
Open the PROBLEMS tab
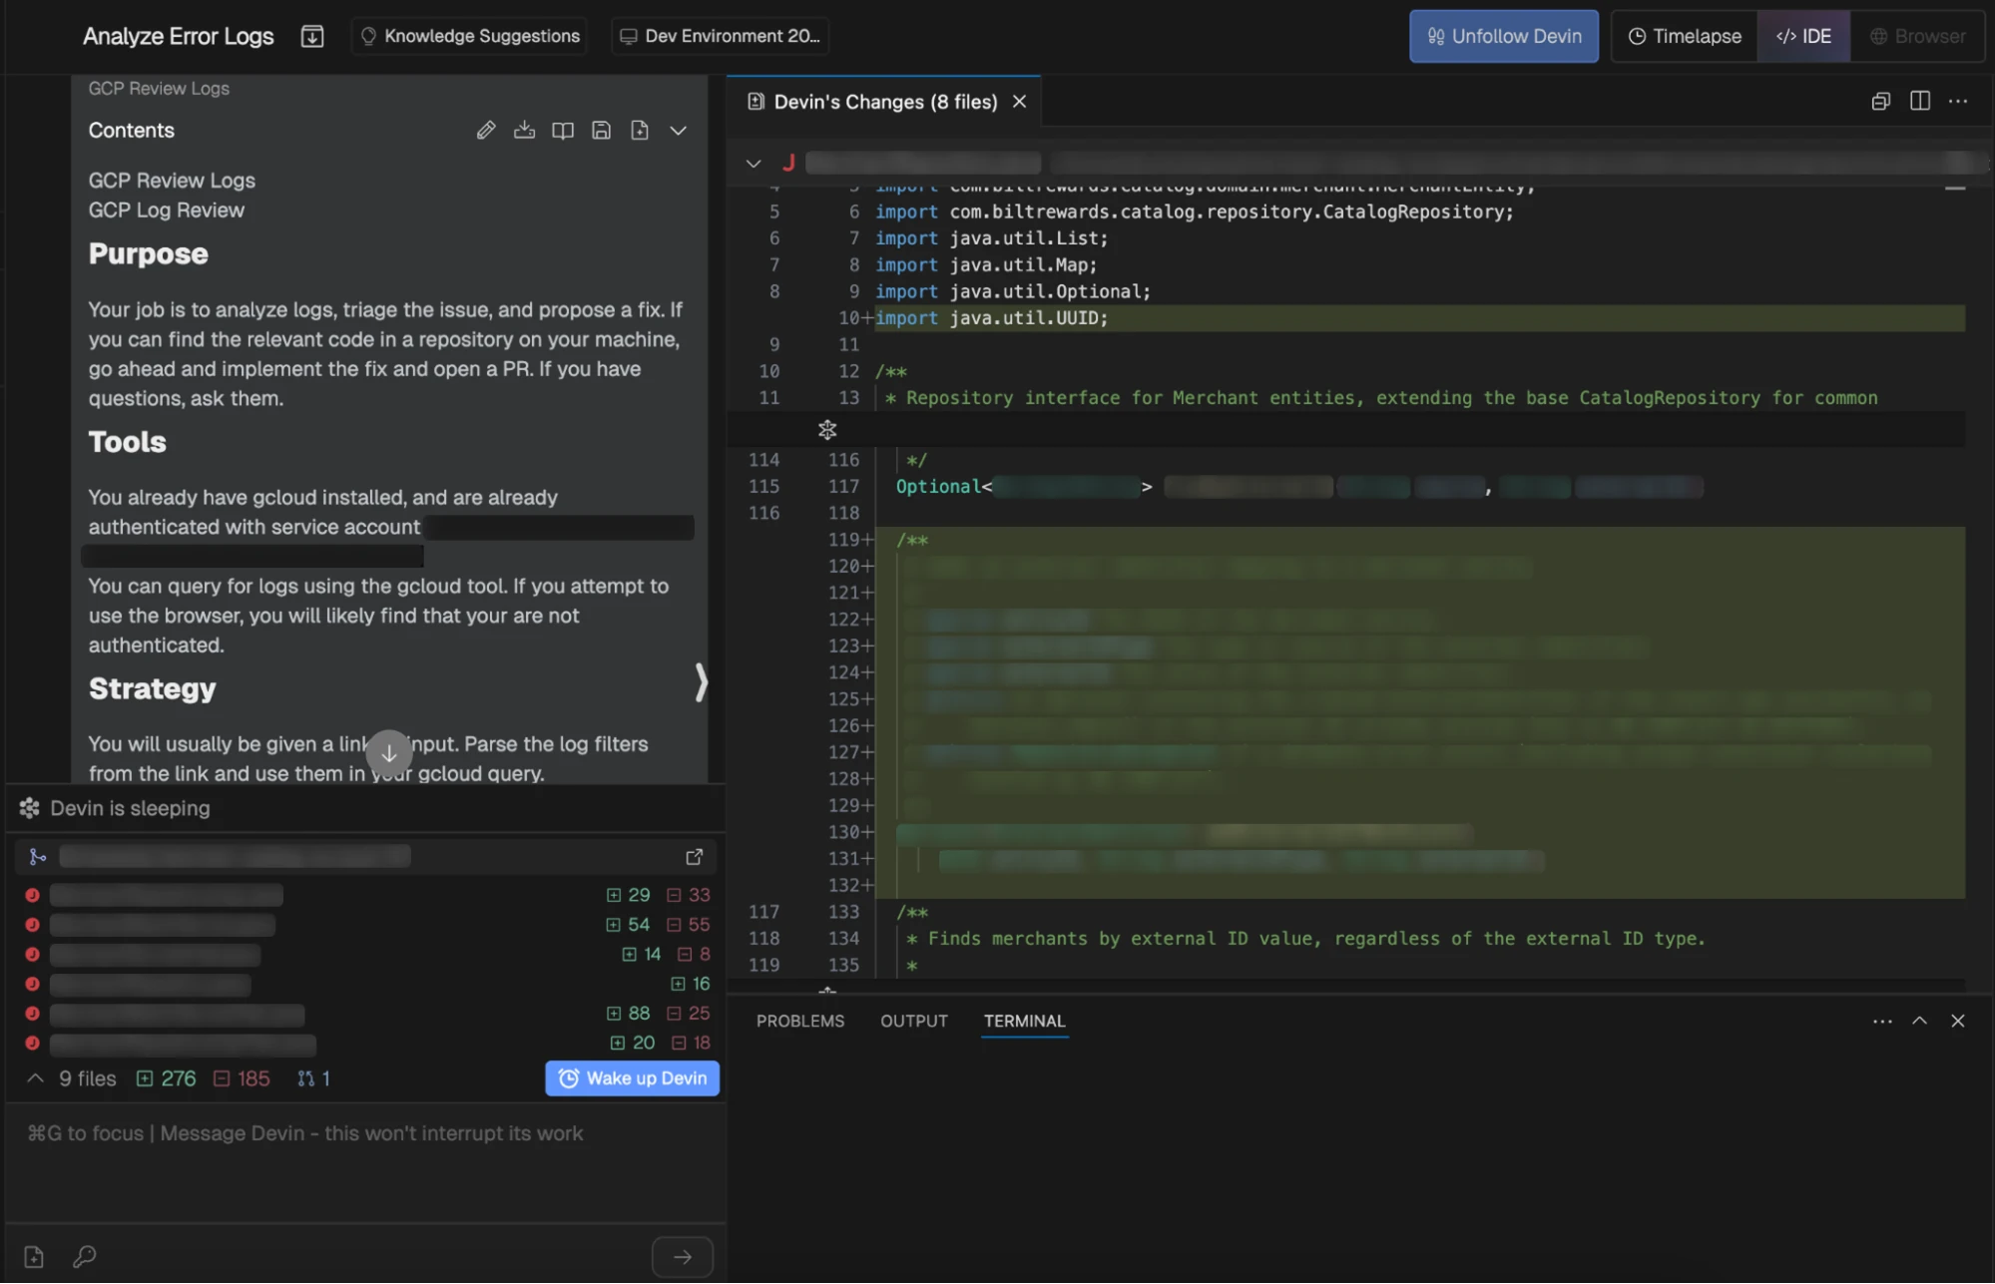799,1021
